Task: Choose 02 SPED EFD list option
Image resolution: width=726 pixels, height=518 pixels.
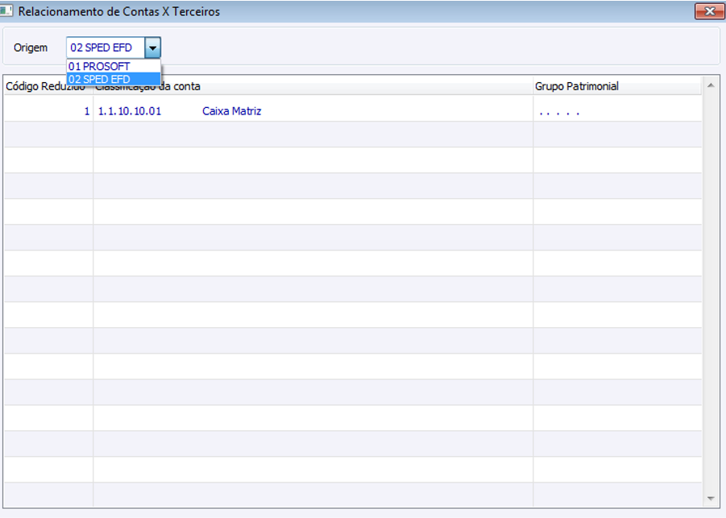Action: point(114,79)
